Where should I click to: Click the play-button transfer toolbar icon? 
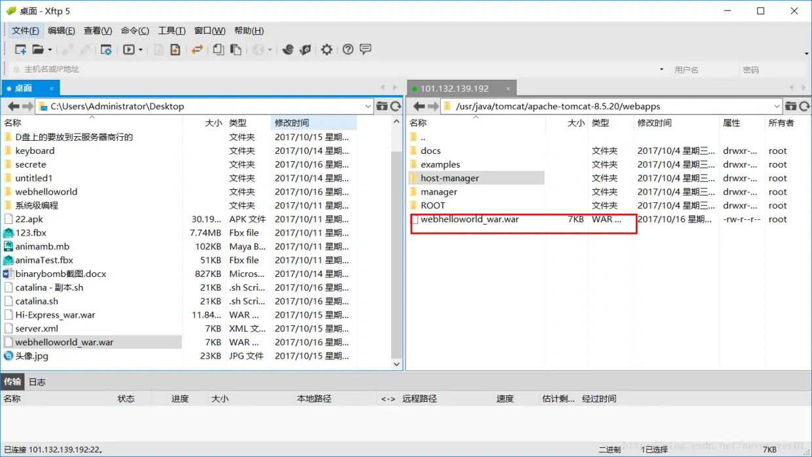coord(129,50)
